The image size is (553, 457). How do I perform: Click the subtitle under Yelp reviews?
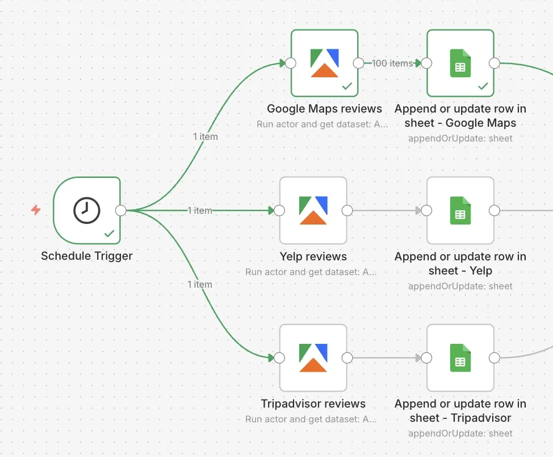tap(311, 272)
